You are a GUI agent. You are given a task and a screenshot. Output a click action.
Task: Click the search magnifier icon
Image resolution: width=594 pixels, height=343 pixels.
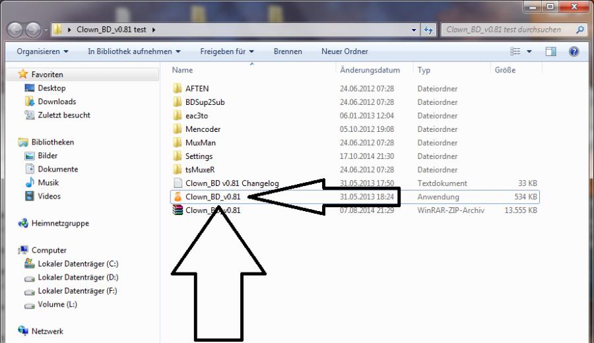(579, 30)
